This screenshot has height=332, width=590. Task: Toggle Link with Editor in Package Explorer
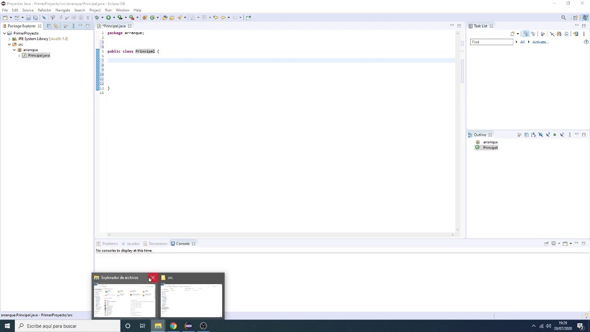[x=56, y=26]
